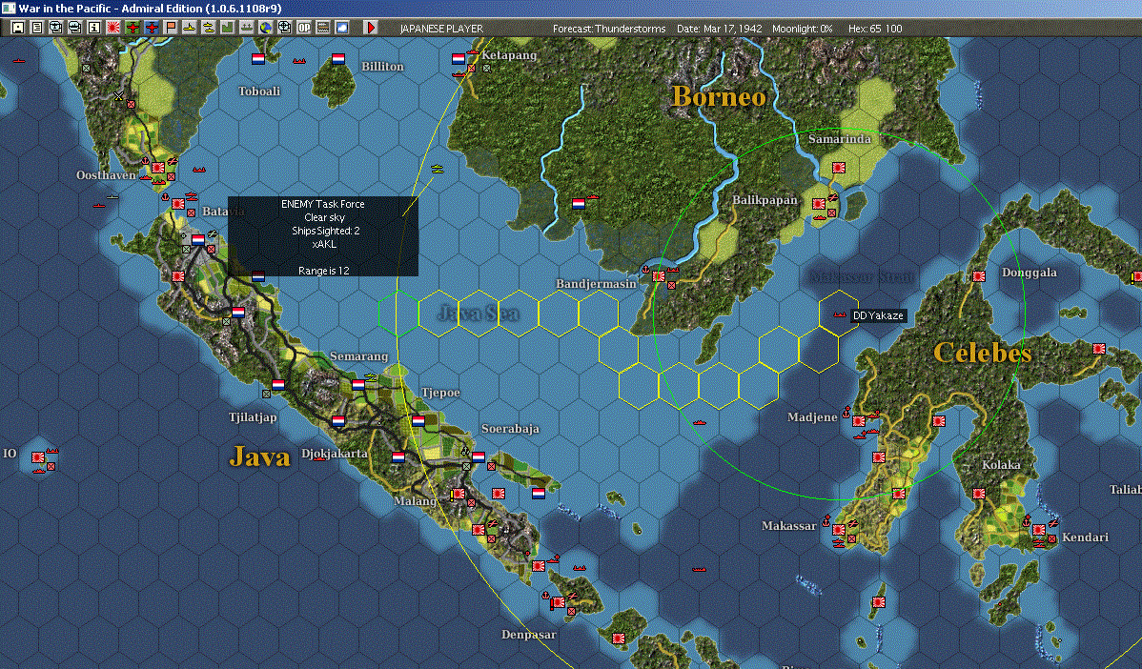Click the third toolbar icon with stacked screens

click(56, 28)
